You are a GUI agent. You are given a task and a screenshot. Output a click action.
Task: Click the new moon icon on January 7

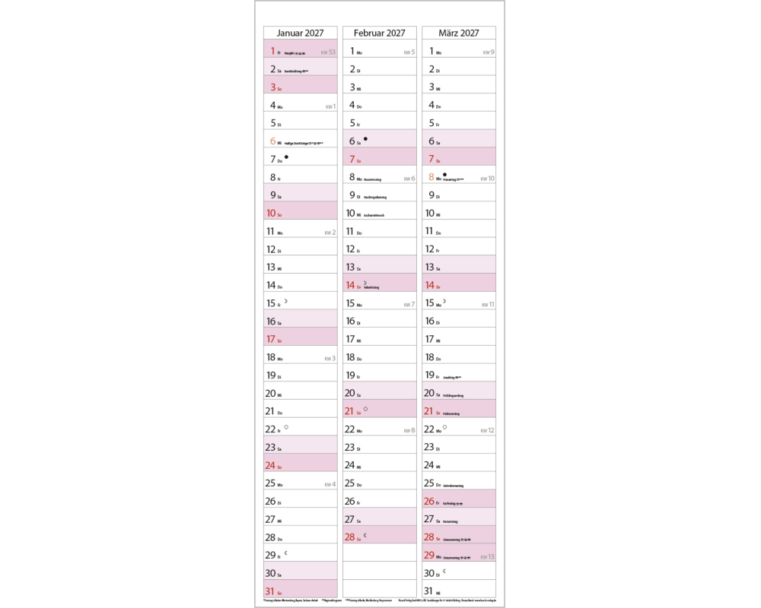pos(286,157)
